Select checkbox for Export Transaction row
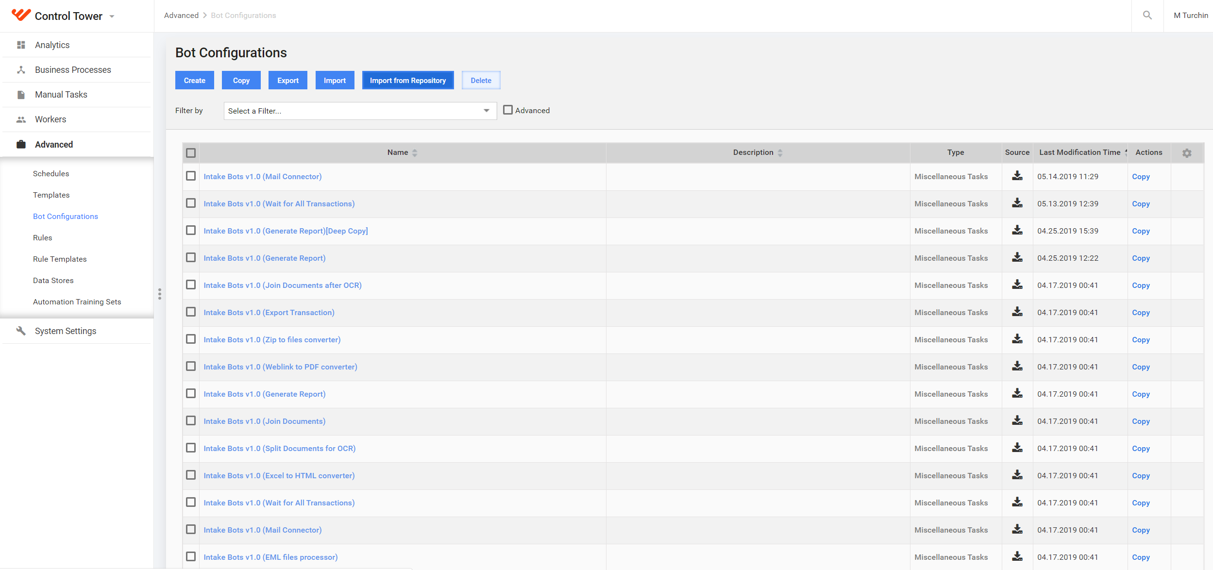The height and width of the screenshot is (570, 1213). [x=191, y=312]
